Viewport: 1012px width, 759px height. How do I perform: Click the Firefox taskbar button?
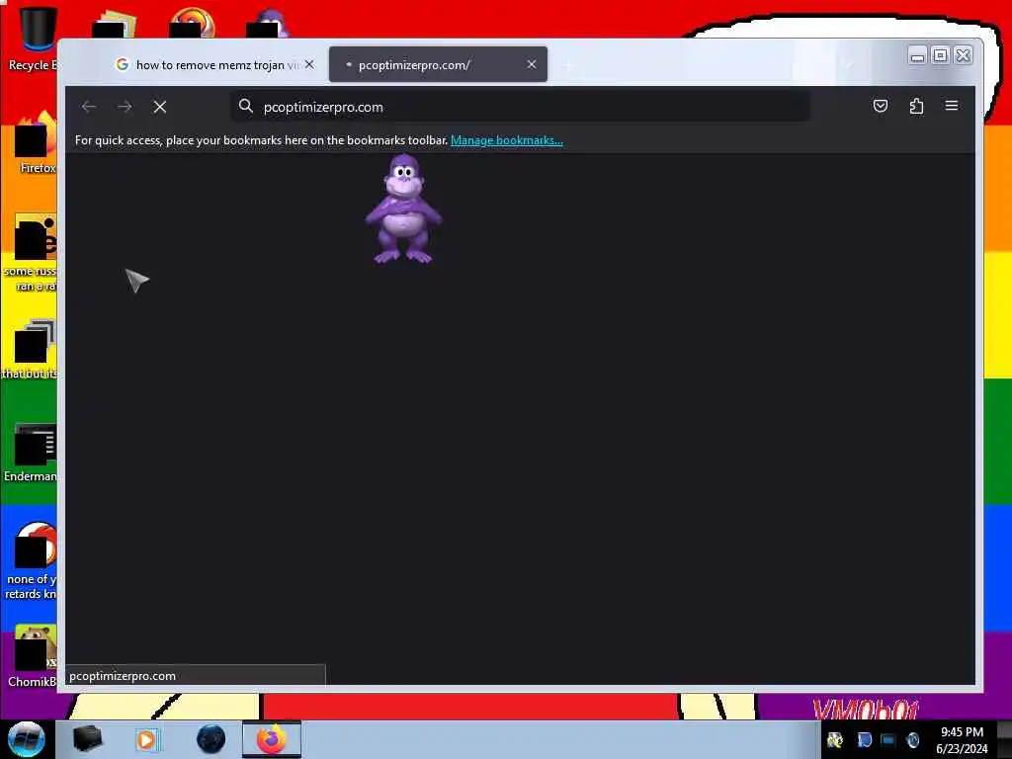(272, 739)
